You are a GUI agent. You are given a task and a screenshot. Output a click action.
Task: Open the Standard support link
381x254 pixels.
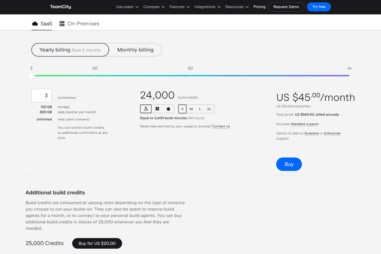coord(305,124)
